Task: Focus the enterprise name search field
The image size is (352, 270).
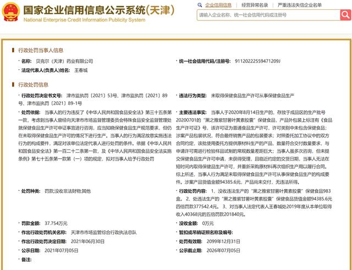Action: (x=268, y=15)
